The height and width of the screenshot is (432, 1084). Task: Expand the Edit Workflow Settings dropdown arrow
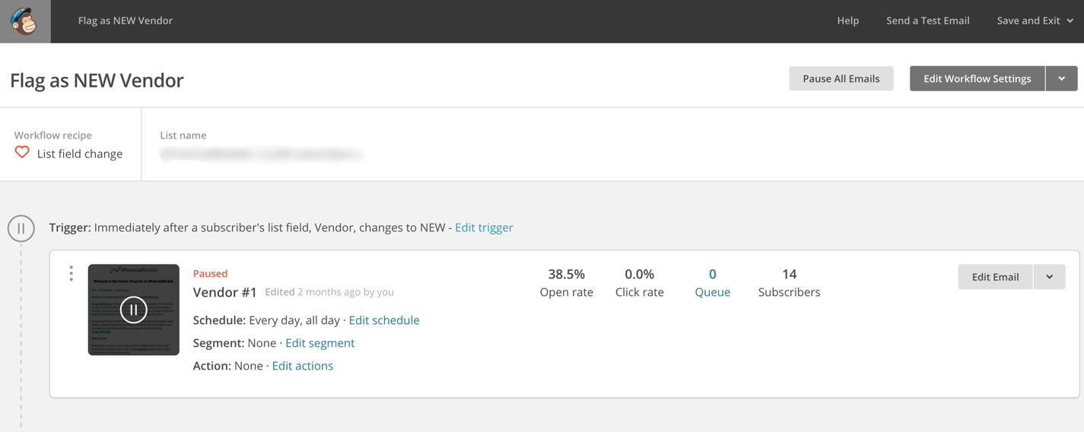(x=1061, y=78)
